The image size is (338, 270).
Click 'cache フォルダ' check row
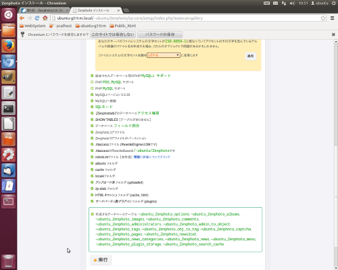[103, 169]
